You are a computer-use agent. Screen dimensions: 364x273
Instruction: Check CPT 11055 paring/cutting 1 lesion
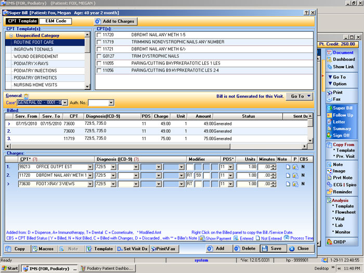click(x=99, y=63)
